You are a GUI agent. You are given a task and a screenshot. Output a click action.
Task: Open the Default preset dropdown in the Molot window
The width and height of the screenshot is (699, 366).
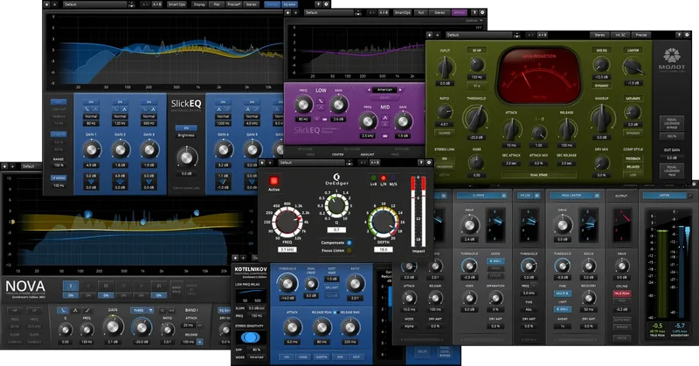[479, 35]
